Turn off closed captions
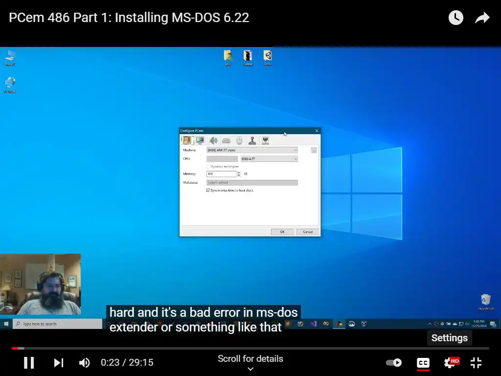Screen dimensions: 501x376 click(x=423, y=363)
